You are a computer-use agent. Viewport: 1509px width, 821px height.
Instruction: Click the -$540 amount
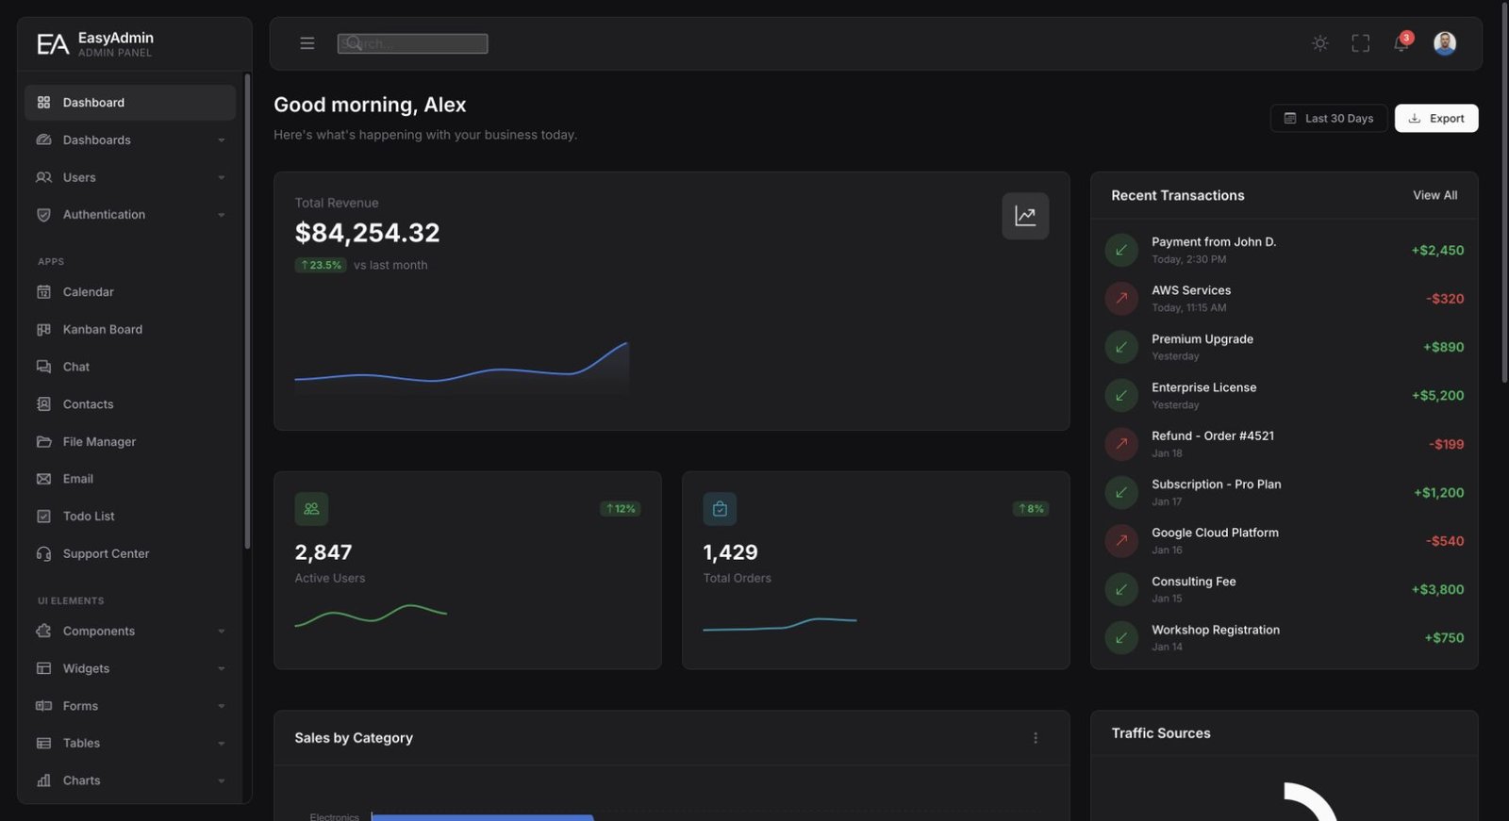click(1445, 541)
